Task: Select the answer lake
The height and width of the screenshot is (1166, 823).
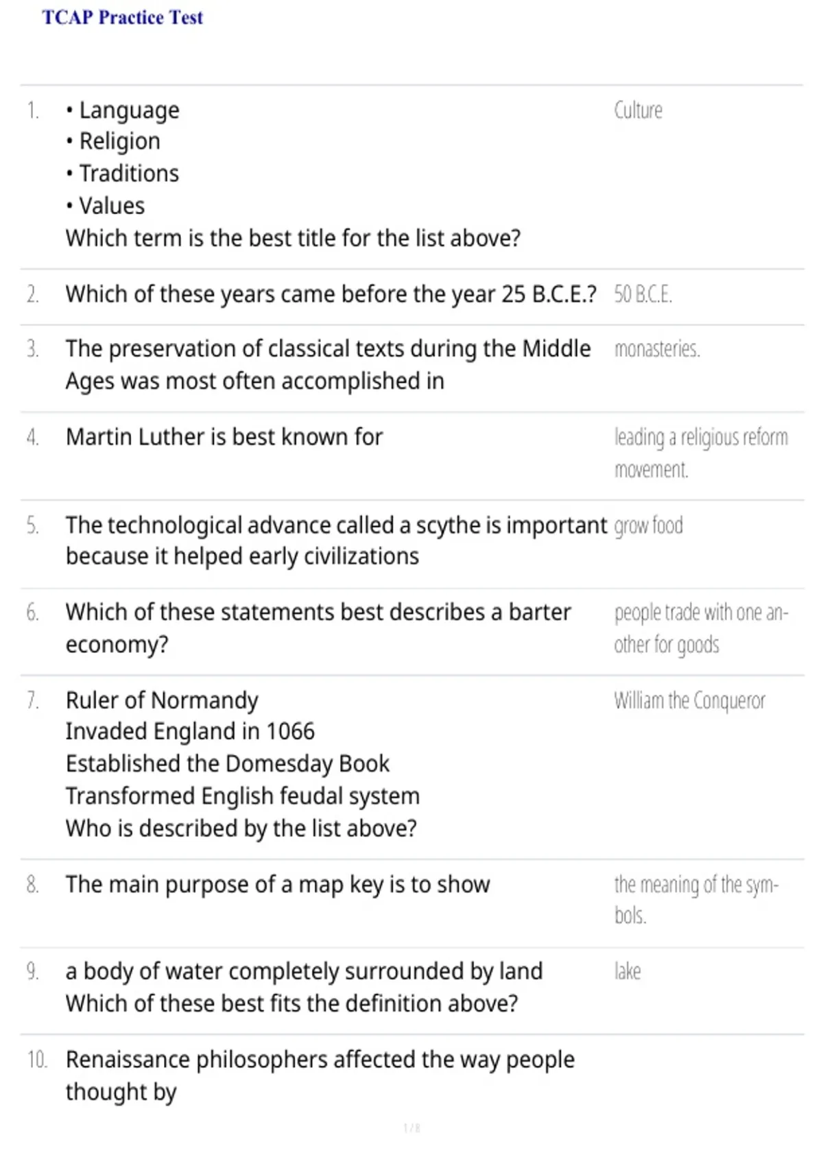Action: pos(628,971)
